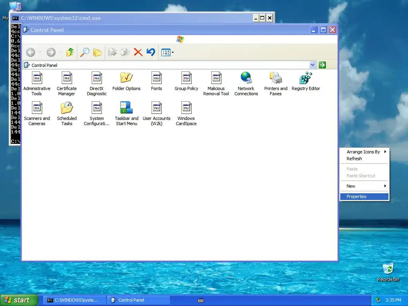Click the Copy To toolbar icon
The height and width of the screenshot is (306, 408).
[125, 52]
